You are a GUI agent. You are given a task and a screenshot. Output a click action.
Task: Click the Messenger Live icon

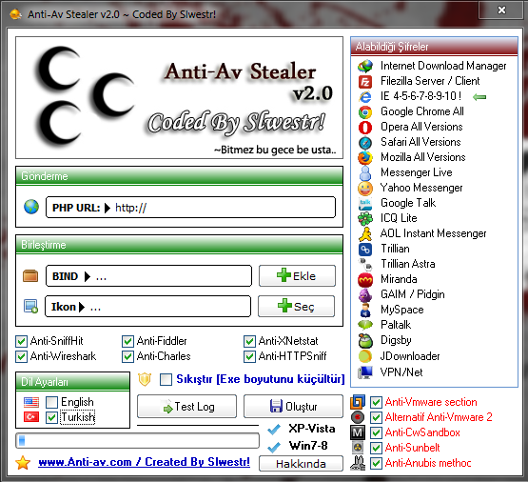[365, 173]
